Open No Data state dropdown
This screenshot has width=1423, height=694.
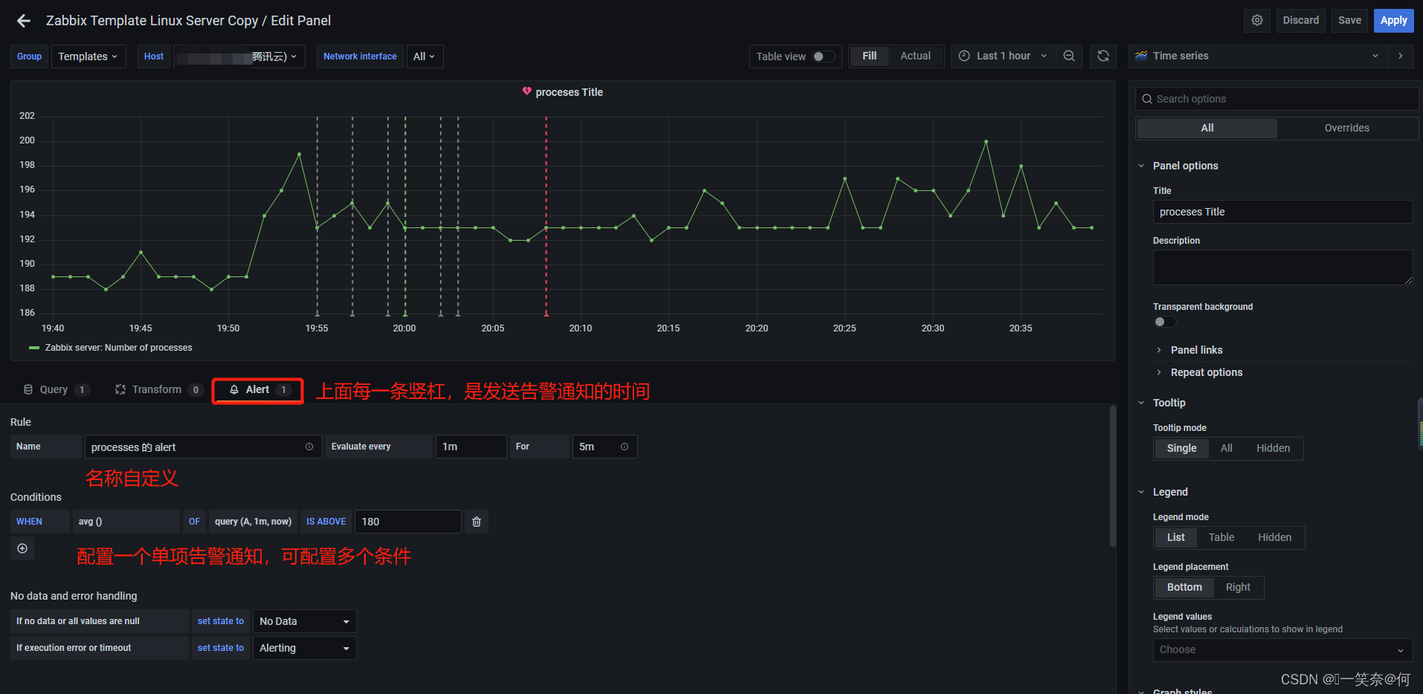point(304,621)
